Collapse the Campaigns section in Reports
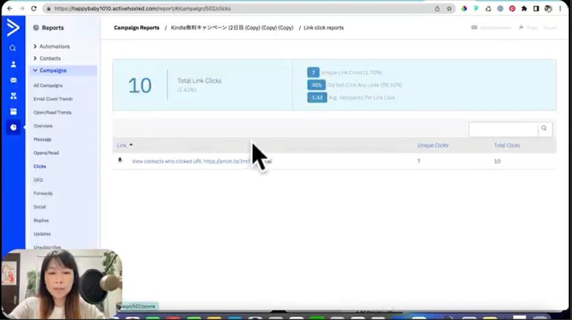572x320 pixels. [x=53, y=70]
